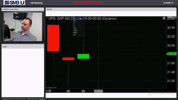Image resolution: width=178 pixels, height=100 pixels.
Task: Click the 06 date label on time axis
Action: coord(68,91)
